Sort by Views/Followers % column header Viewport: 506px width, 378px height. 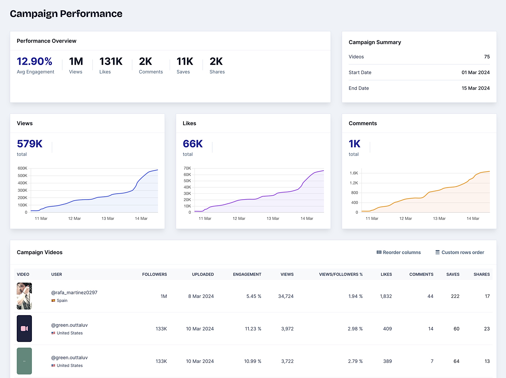click(x=341, y=274)
